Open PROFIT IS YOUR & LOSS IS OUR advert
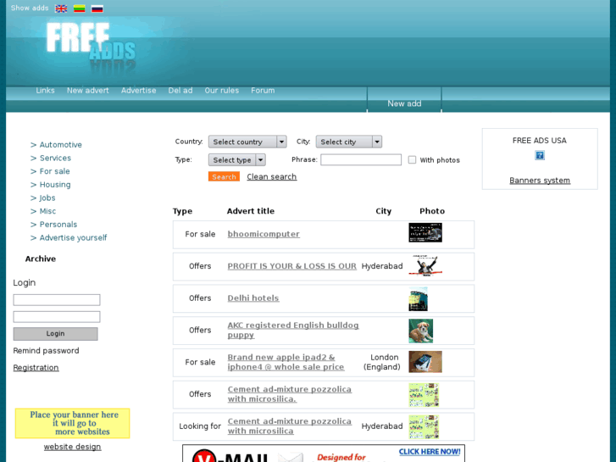The image size is (616, 462). click(291, 266)
